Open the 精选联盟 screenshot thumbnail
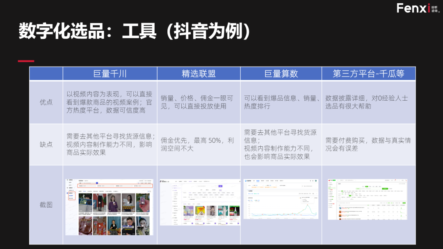443x249 pixels. coord(200,202)
